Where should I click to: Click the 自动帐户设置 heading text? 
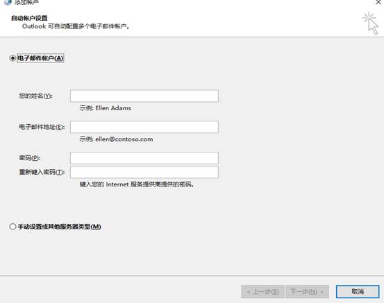29,18
